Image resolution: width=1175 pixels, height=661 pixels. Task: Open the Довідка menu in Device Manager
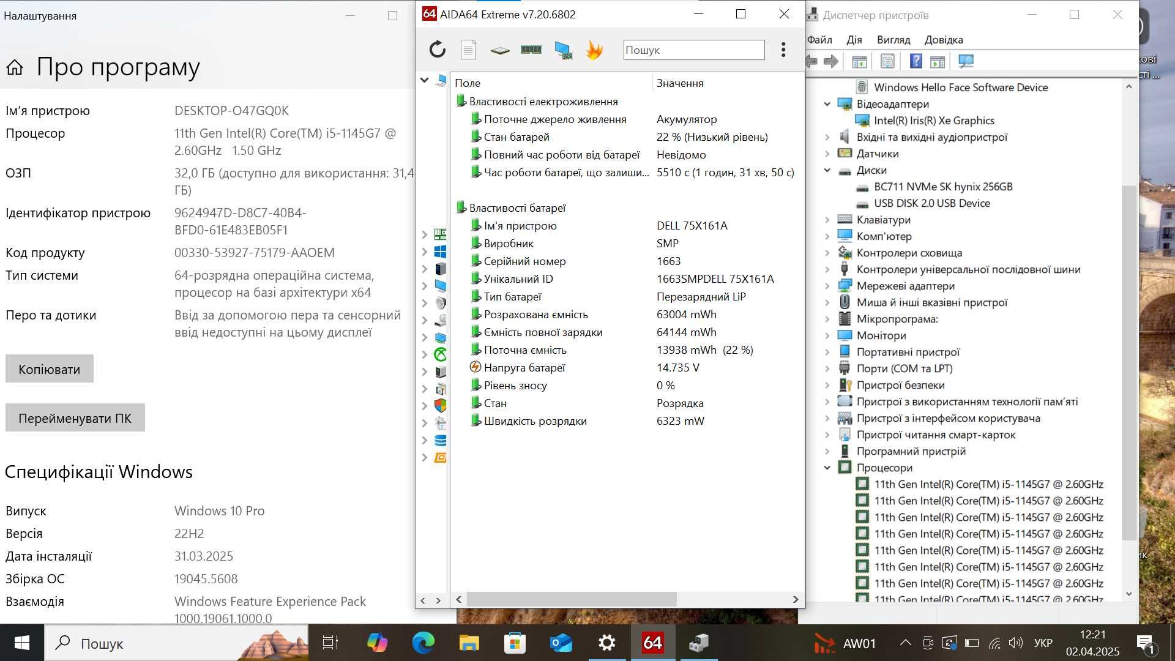(944, 40)
